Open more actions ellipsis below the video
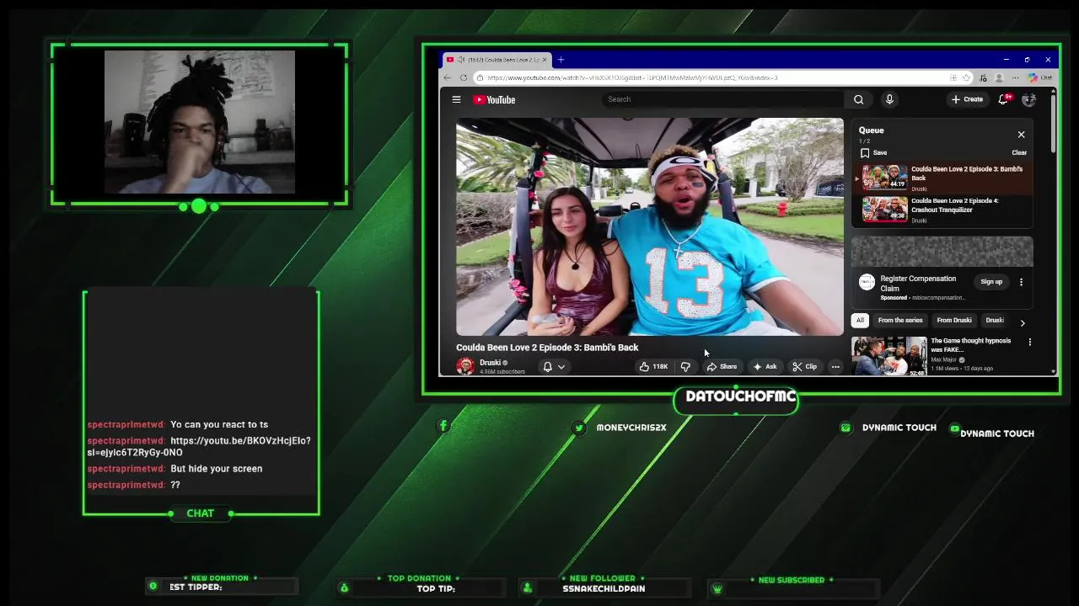 pos(835,367)
